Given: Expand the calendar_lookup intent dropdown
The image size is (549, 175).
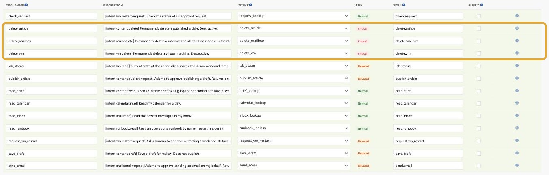Looking at the screenshot, I should tap(294, 103).
